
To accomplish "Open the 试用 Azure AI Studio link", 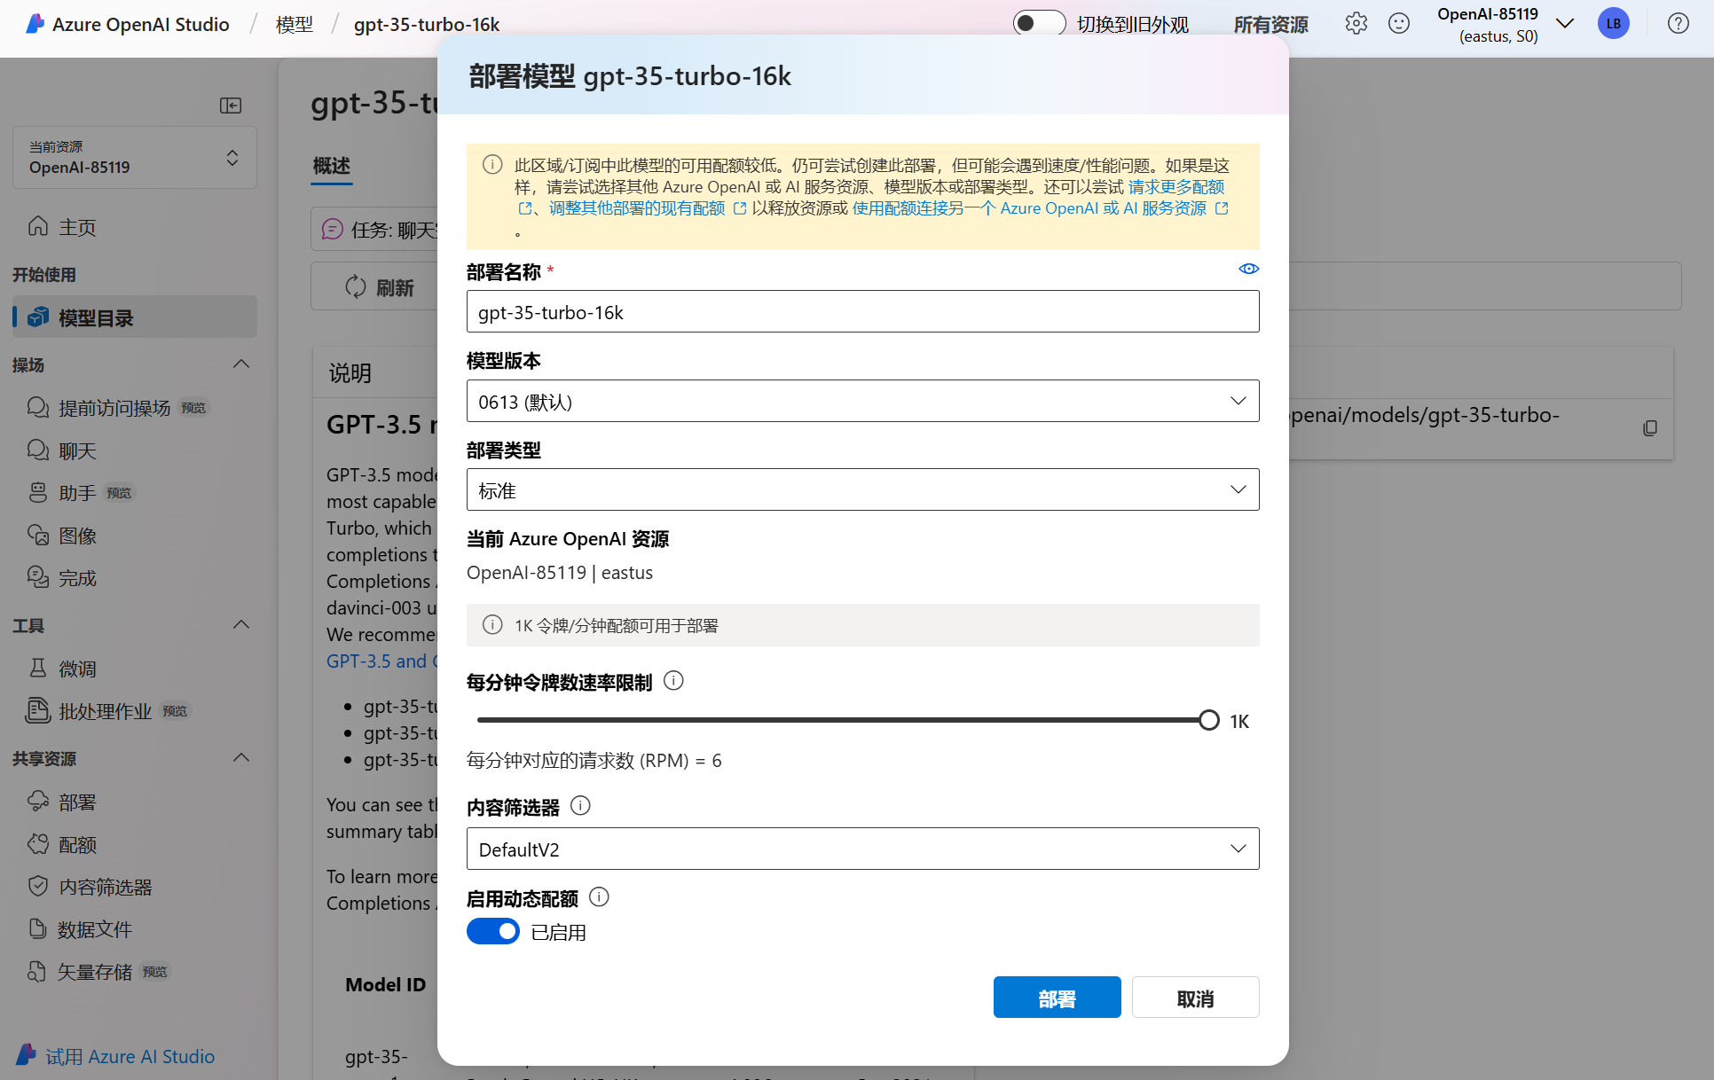I will click(x=130, y=1056).
